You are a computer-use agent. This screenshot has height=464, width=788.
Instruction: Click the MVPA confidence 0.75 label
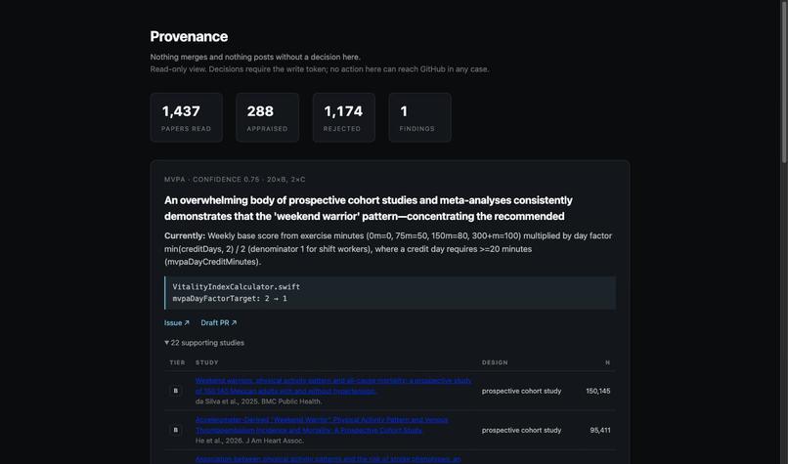pyautogui.click(x=235, y=180)
